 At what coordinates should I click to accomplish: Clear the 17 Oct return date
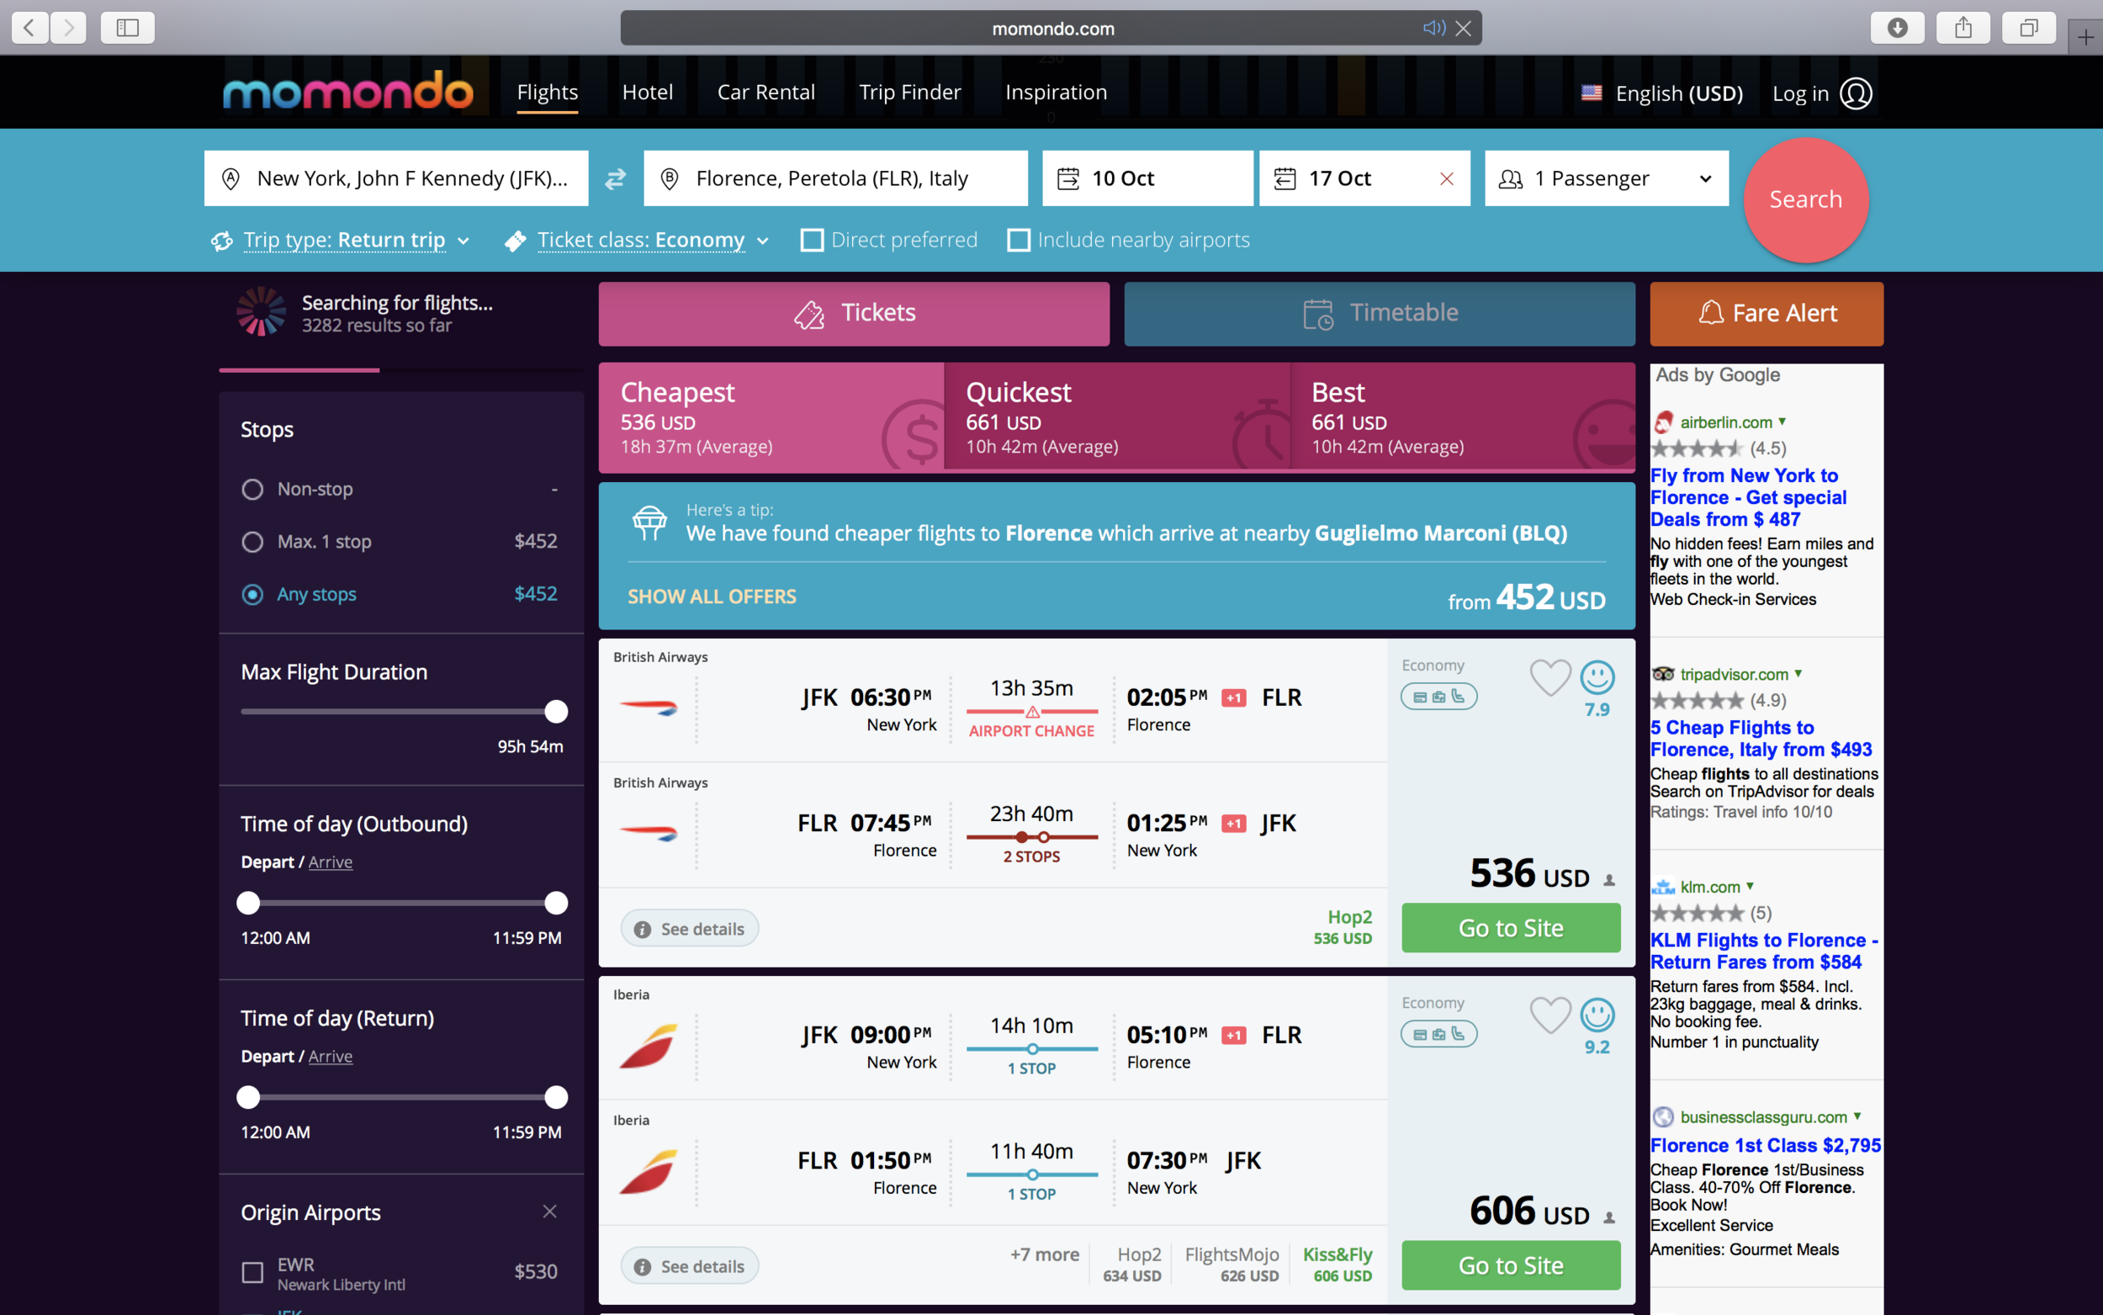pos(1447,178)
